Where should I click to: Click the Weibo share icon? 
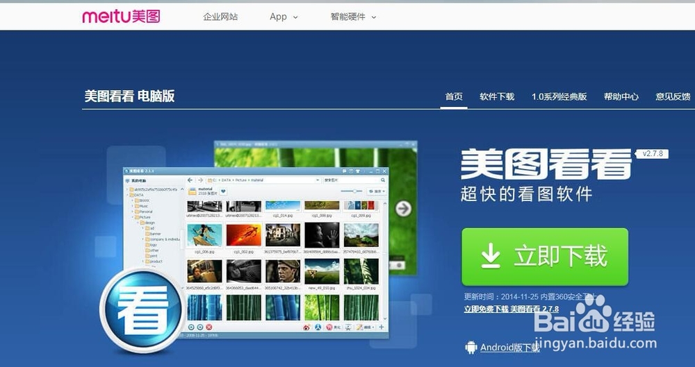(x=306, y=327)
